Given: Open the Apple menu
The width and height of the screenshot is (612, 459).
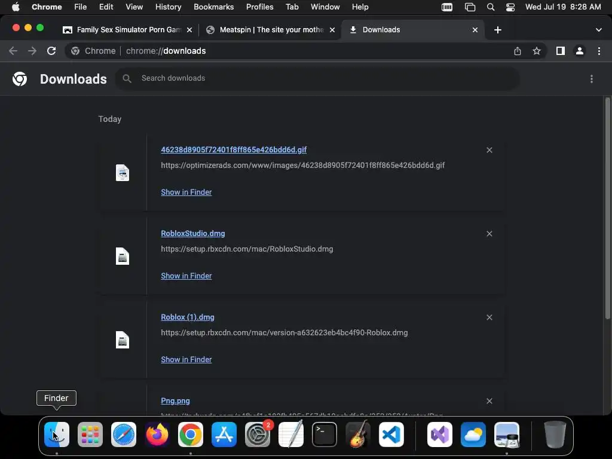Looking at the screenshot, I should [16, 7].
